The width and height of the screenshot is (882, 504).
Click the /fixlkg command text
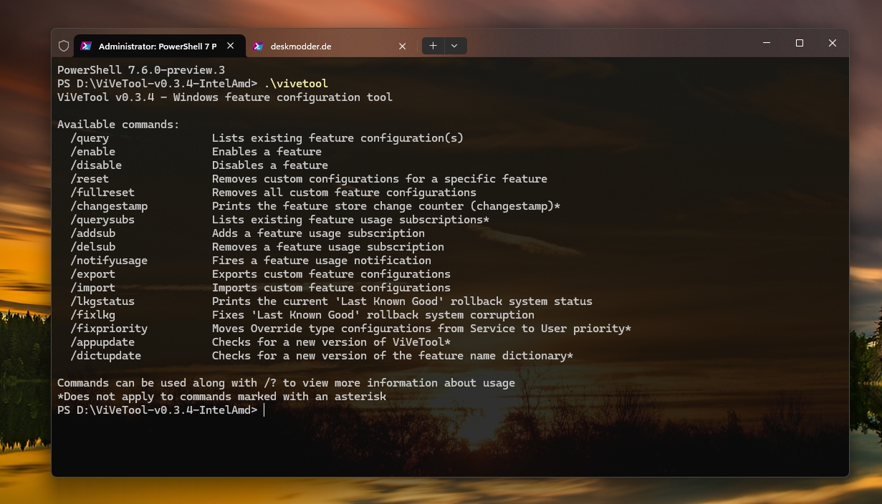(x=92, y=315)
